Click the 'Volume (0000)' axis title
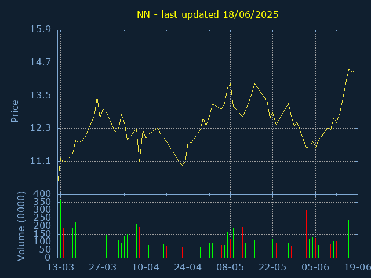This screenshot has height=278, width=371. coord(21,226)
